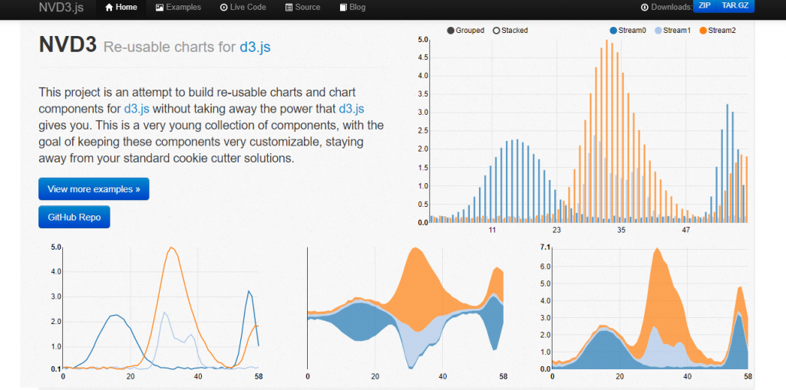Screen dimensions: 786x390
Task: Toggle Stream0 series in the legend
Action: 628,31
